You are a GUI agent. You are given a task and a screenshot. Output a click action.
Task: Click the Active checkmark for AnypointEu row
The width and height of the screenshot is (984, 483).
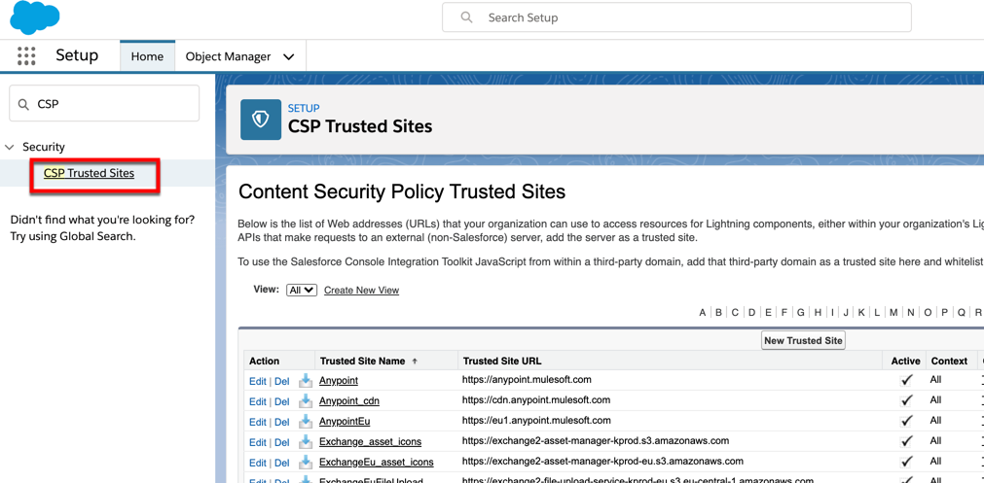point(906,422)
